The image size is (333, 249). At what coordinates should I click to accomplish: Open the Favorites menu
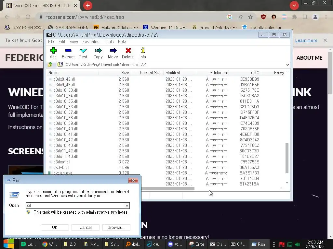[91, 42]
